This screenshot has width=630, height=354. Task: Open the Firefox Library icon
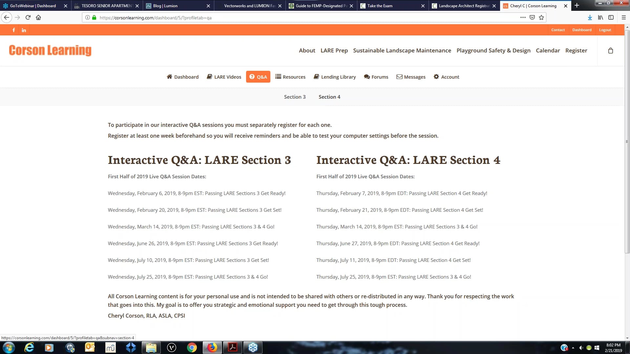[x=600, y=17]
